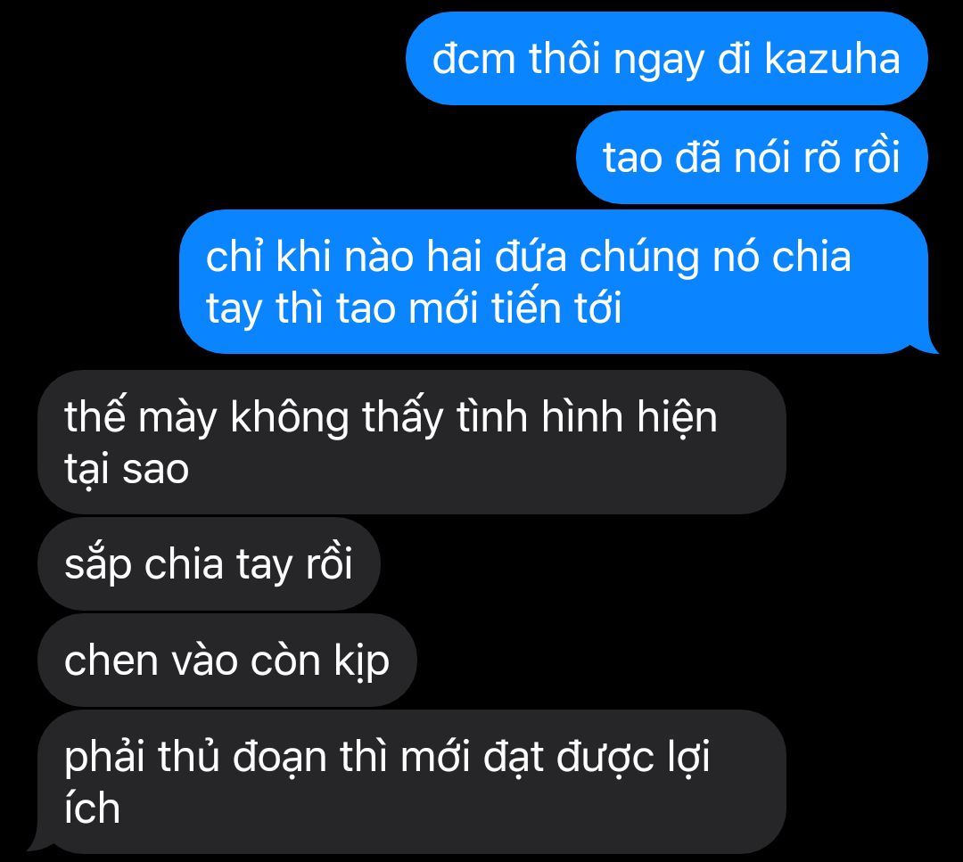Select the "chen vào còn kịp" message

[227, 660]
